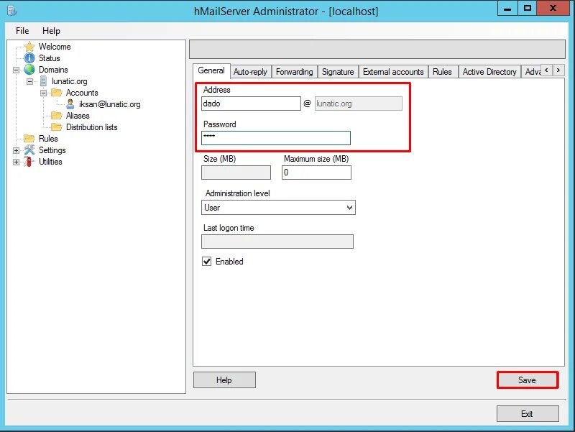Select Status in the tree

pyautogui.click(x=49, y=58)
